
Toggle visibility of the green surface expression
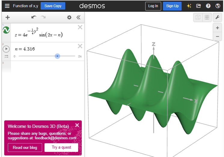point(6,30)
